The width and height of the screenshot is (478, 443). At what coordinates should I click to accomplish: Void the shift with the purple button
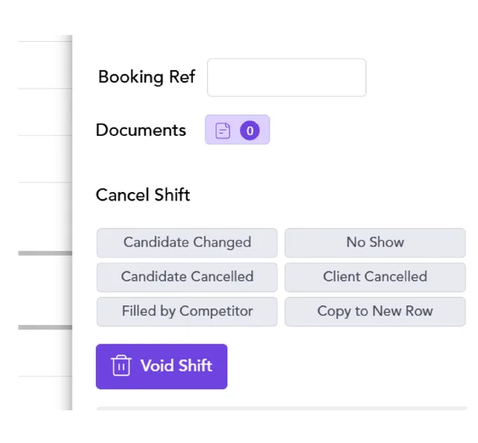(162, 366)
